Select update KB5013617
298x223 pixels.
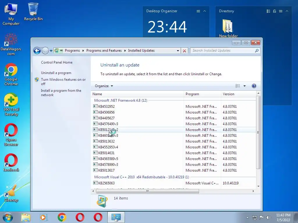pos(174,170)
